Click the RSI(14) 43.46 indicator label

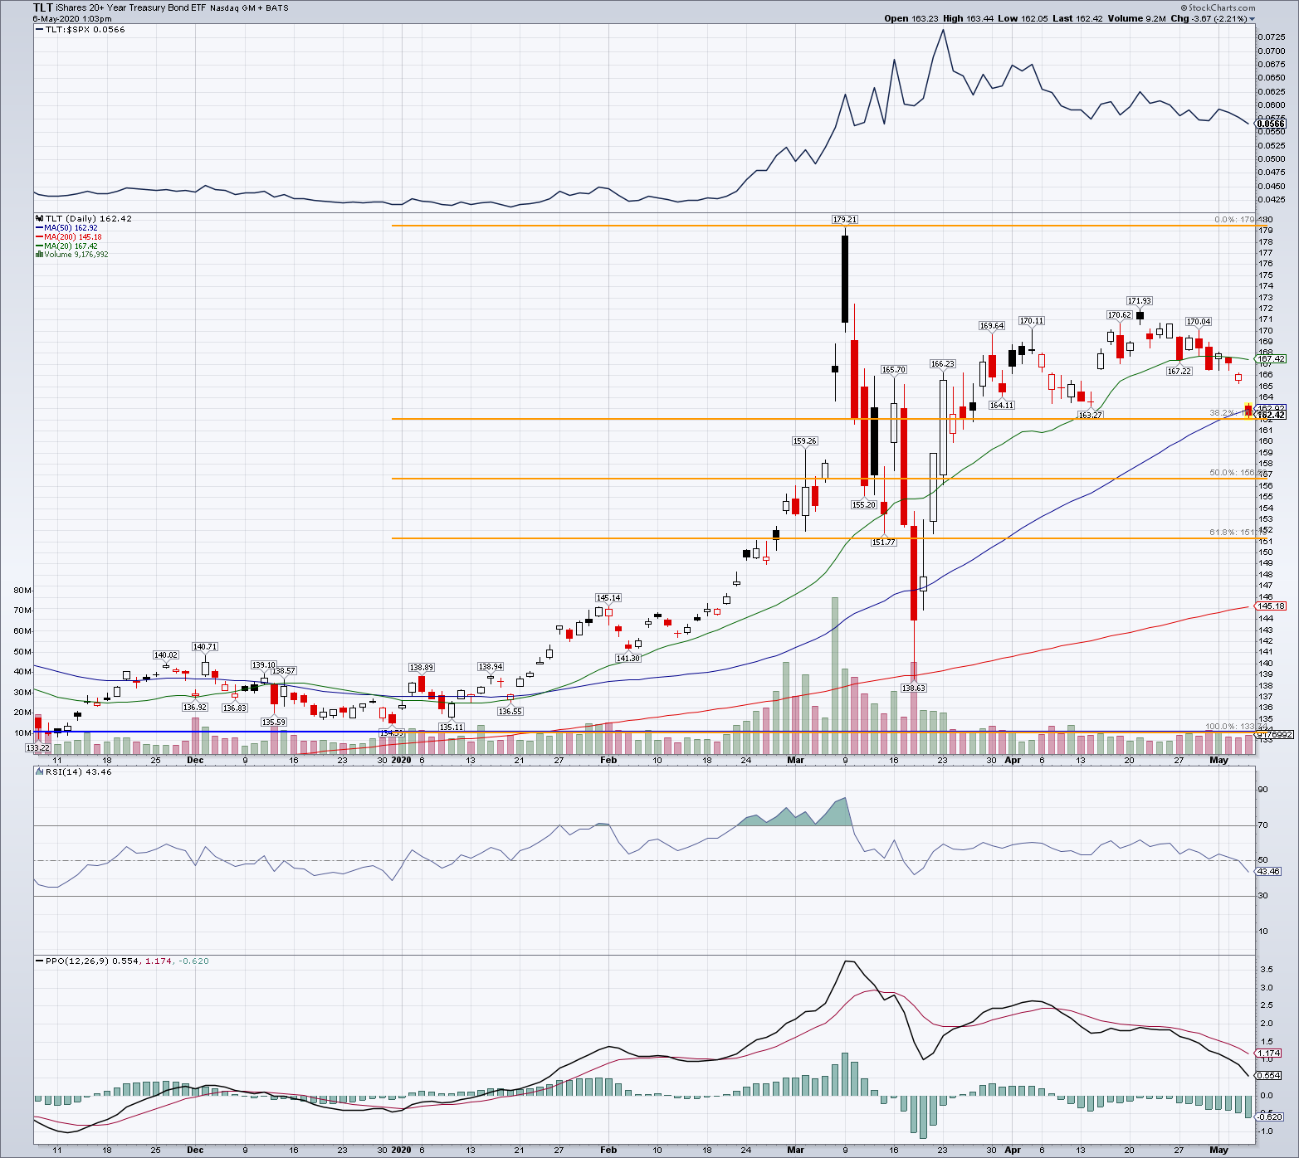(x=78, y=771)
